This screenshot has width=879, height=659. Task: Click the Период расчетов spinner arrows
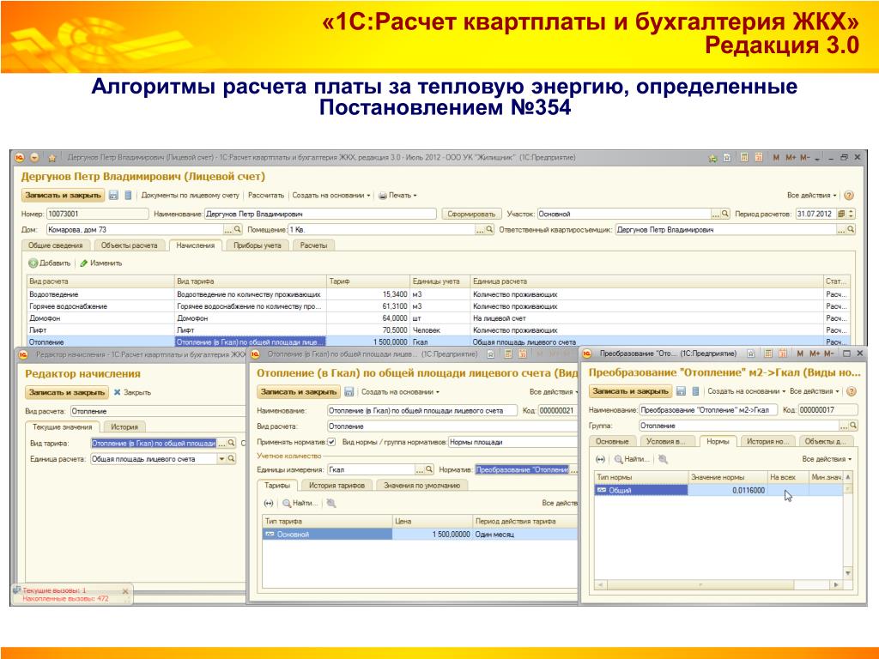tap(851, 214)
